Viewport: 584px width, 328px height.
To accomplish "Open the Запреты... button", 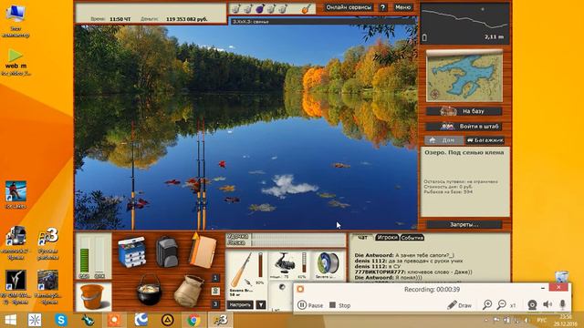I will (x=464, y=225).
